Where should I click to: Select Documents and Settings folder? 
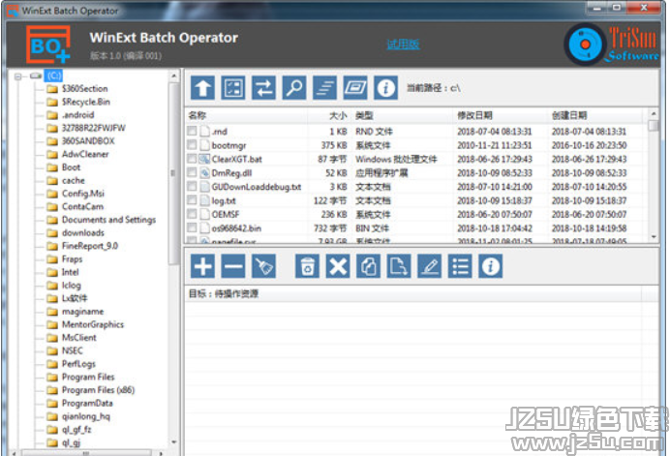point(108,220)
